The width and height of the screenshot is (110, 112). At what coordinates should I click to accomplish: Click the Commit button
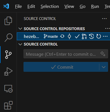(x=61, y=67)
